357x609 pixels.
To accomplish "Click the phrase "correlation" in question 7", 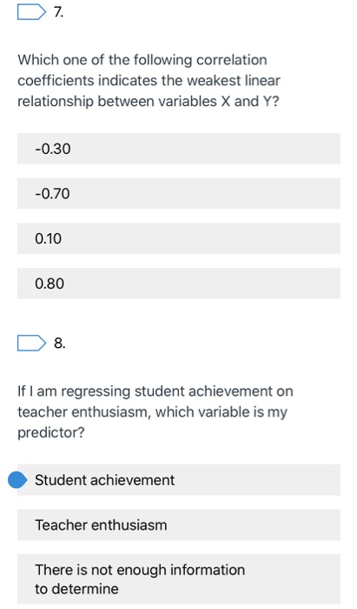I will [x=231, y=60].
